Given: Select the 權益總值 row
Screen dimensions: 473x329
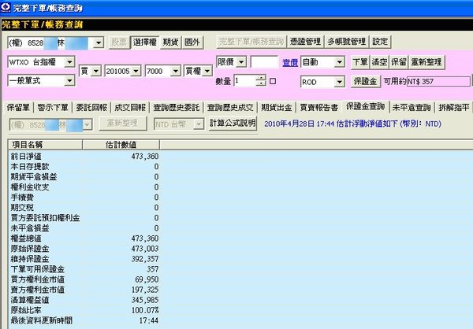Looking at the screenshot, I should pyautogui.click(x=84, y=238).
